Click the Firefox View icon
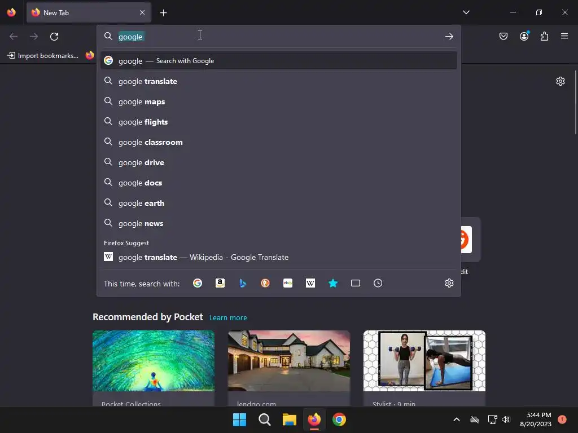Image resolution: width=578 pixels, height=433 pixels. point(11,12)
